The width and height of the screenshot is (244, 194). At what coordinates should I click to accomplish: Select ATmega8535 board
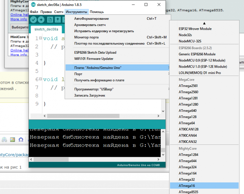point(204,192)
